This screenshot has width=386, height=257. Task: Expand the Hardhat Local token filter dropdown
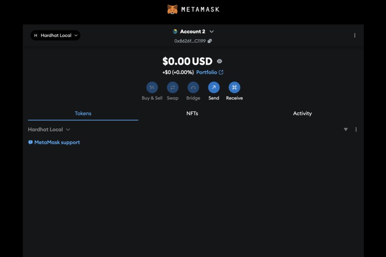click(49, 130)
